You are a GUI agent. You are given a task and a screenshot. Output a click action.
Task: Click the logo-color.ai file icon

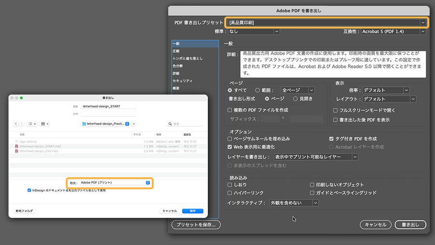click(x=16, y=141)
